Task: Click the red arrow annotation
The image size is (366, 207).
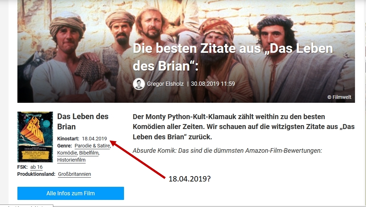Action: point(137,160)
